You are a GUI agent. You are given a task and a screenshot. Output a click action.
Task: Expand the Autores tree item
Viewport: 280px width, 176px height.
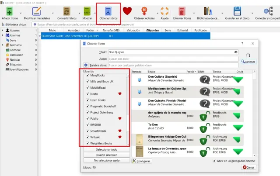pyautogui.click(x=3, y=31)
